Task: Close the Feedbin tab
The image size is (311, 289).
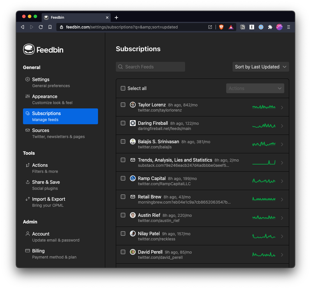Action: [107, 18]
